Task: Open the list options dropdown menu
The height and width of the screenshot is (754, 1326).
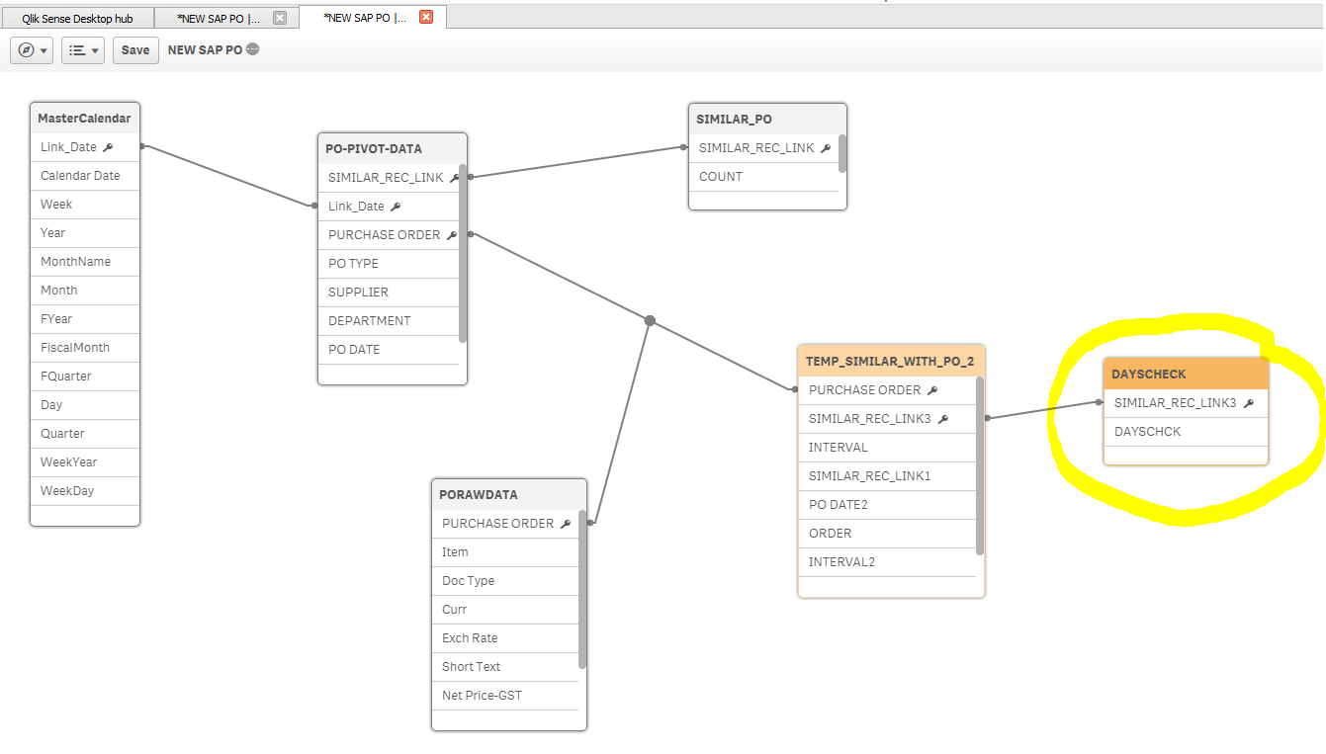Action: point(83,50)
